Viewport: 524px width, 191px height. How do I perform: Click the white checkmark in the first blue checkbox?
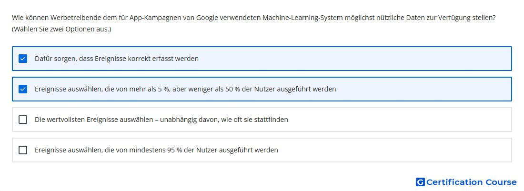[x=23, y=59]
